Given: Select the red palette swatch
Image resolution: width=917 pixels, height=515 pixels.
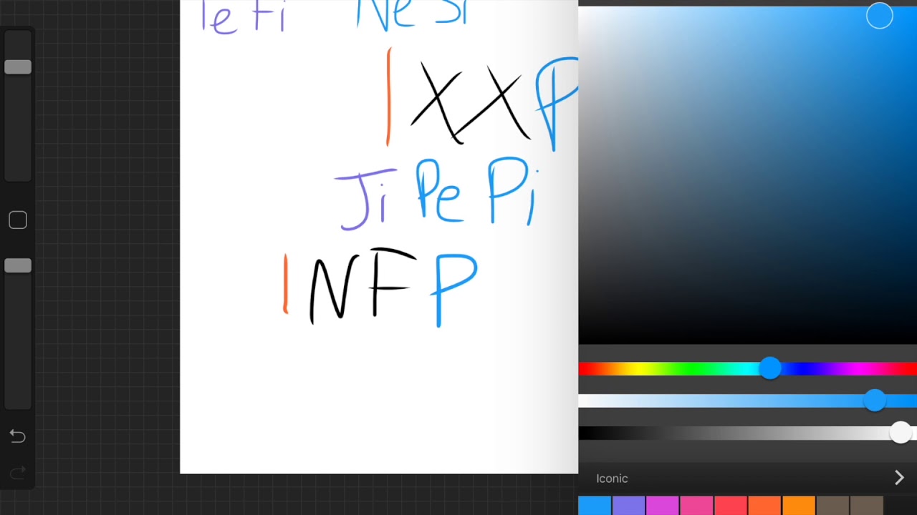Looking at the screenshot, I should tap(731, 506).
